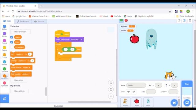
Task: Open the Other bookmarks folder
Action: coord(185,16)
